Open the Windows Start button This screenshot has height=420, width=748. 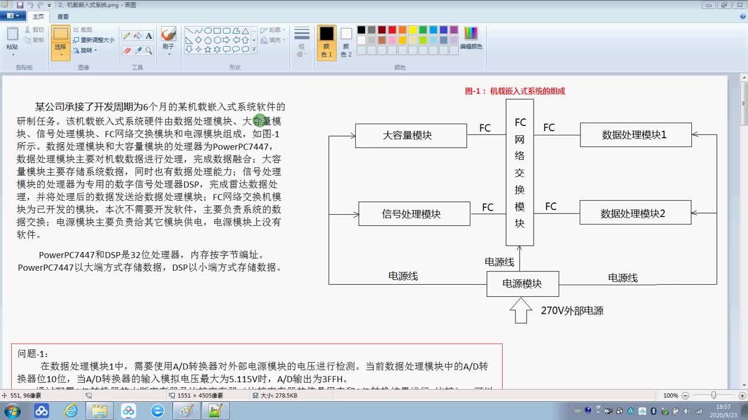click(x=12, y=411)
